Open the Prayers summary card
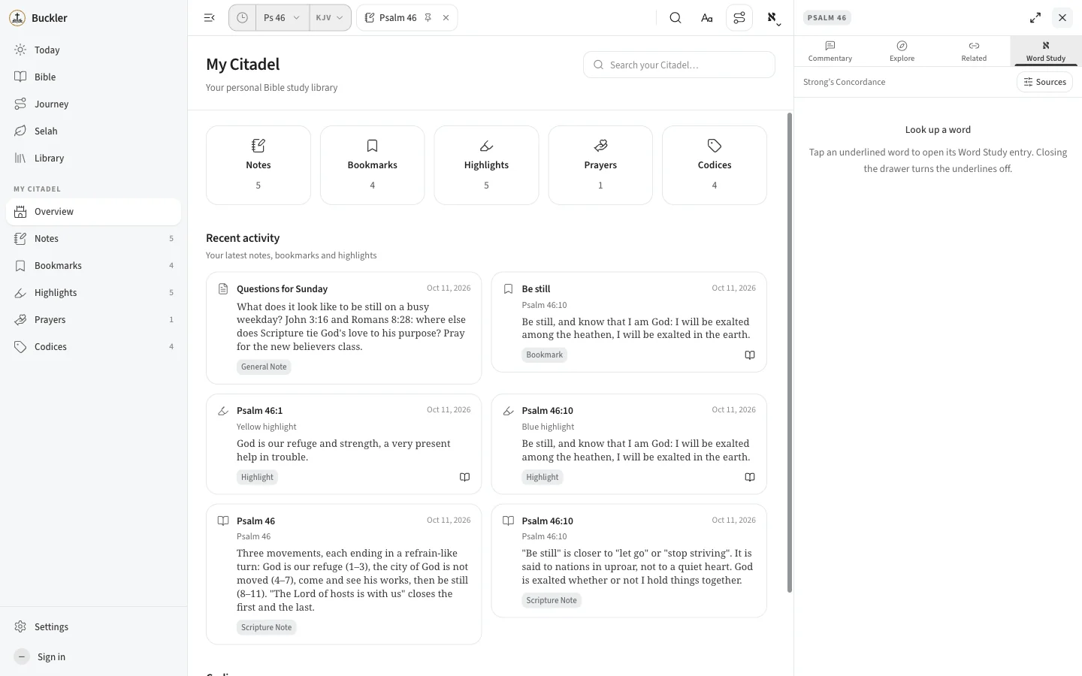 click(600, 165)
